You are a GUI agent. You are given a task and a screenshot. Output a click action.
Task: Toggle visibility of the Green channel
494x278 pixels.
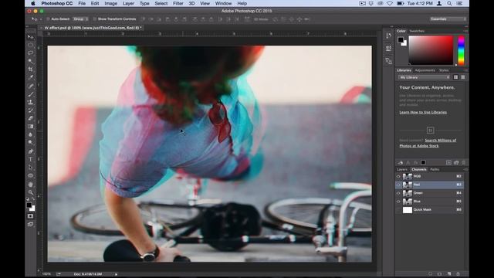(398, 193)
